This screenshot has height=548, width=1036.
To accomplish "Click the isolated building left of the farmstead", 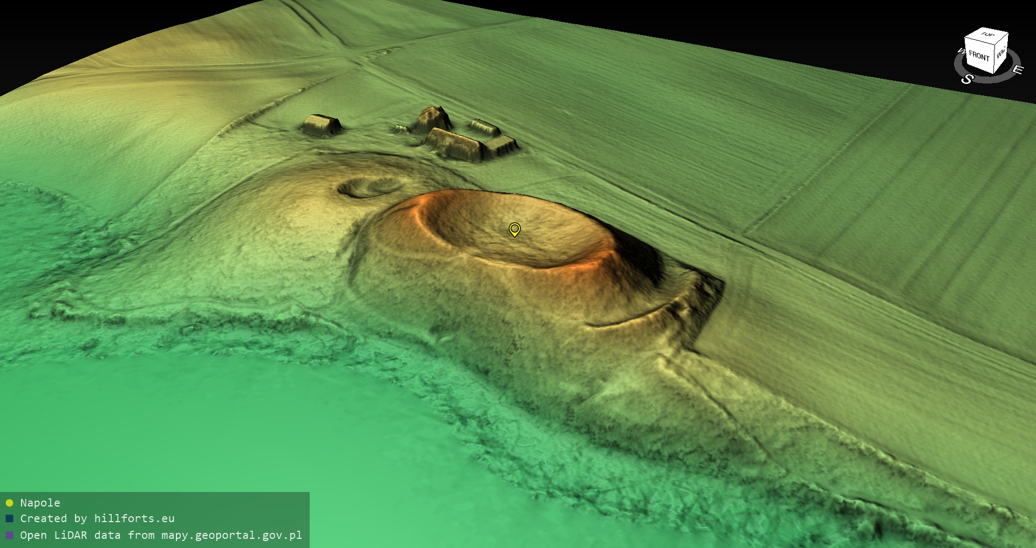I will 321,125.
